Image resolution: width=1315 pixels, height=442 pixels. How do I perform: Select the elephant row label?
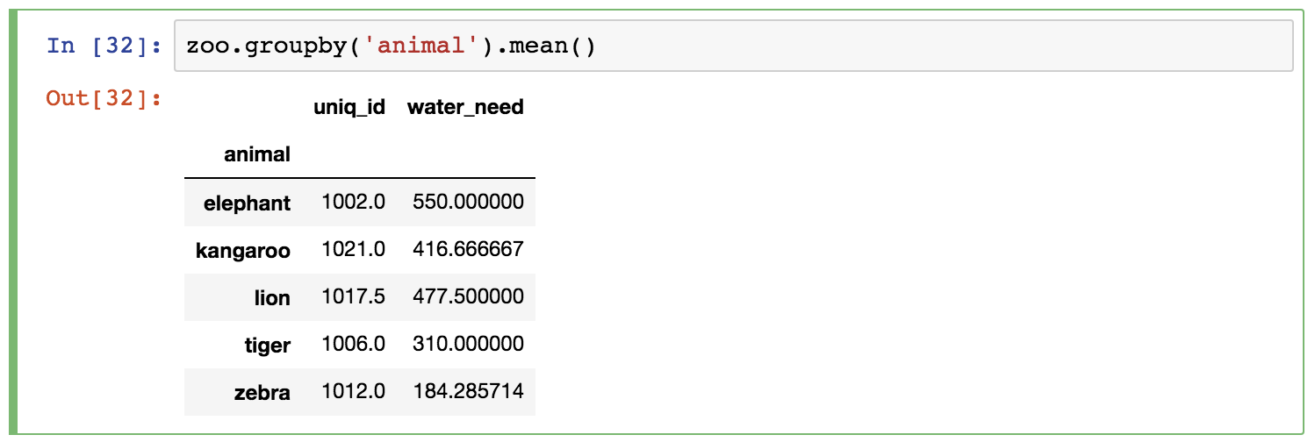coord(247,203)
